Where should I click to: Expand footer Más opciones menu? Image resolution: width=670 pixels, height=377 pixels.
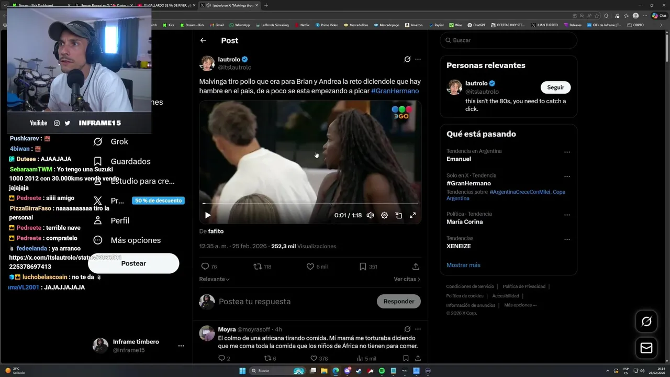520,305
